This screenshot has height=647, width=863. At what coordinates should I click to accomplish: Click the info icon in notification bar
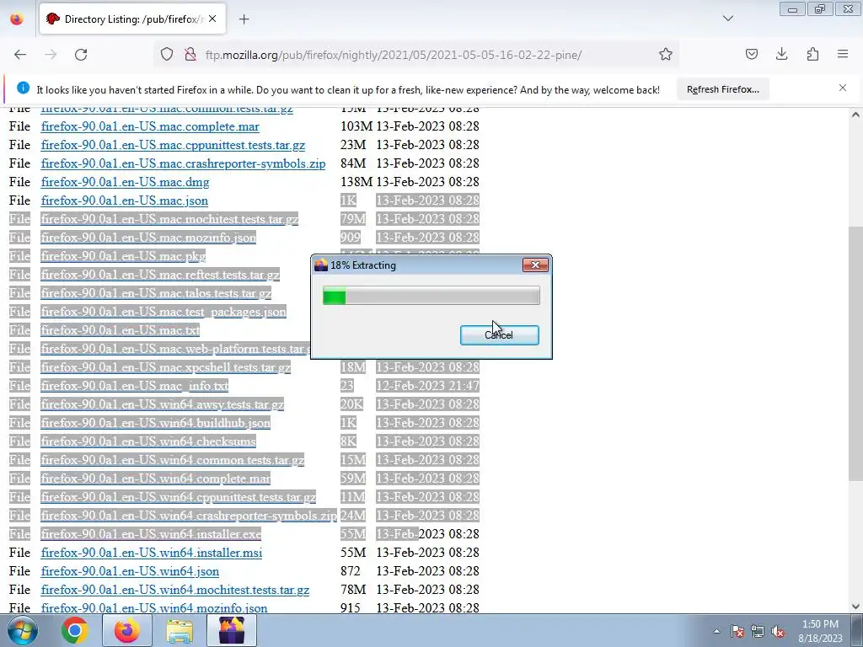(x=23, y=88)
